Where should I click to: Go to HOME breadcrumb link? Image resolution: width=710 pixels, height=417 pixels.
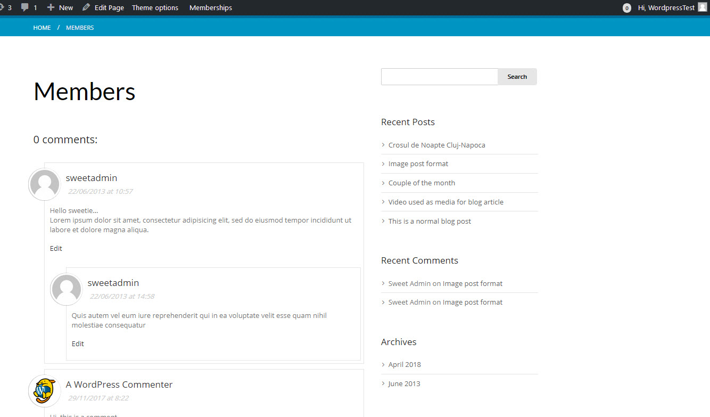42,28
